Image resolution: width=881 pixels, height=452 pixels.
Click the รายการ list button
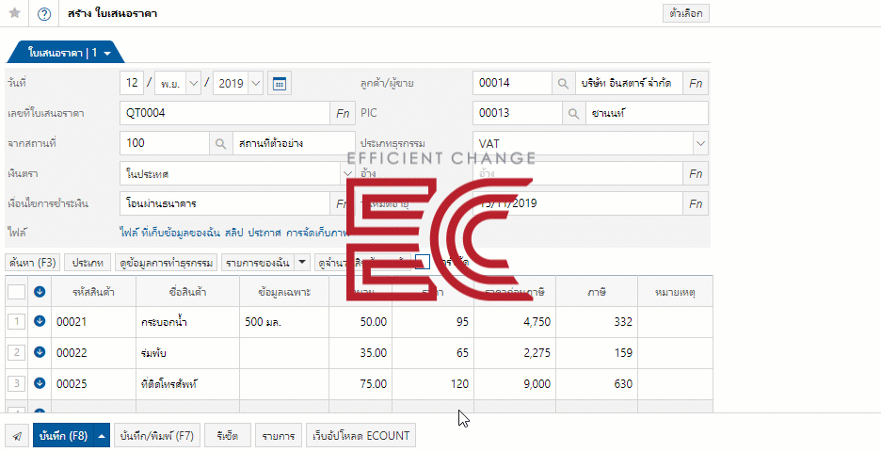pos(279,436)
